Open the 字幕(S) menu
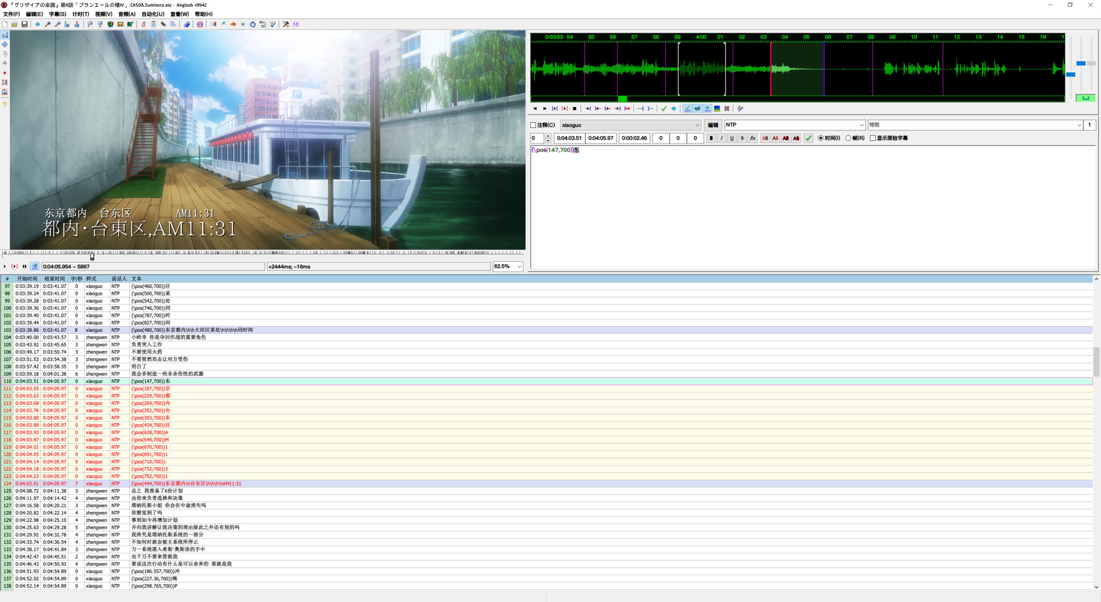Viewport: 1101px width, 602px height. point(58,14)
